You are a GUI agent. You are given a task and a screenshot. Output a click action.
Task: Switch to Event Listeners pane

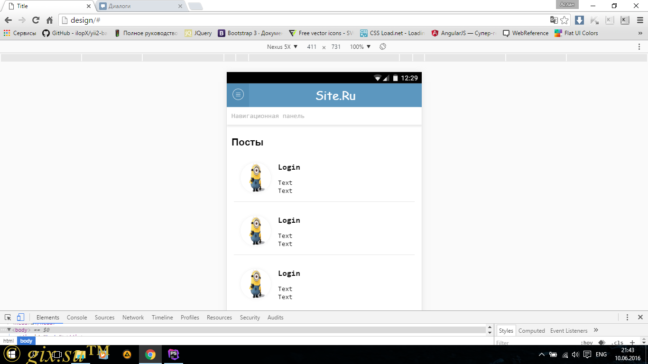[x=569, y=331]
